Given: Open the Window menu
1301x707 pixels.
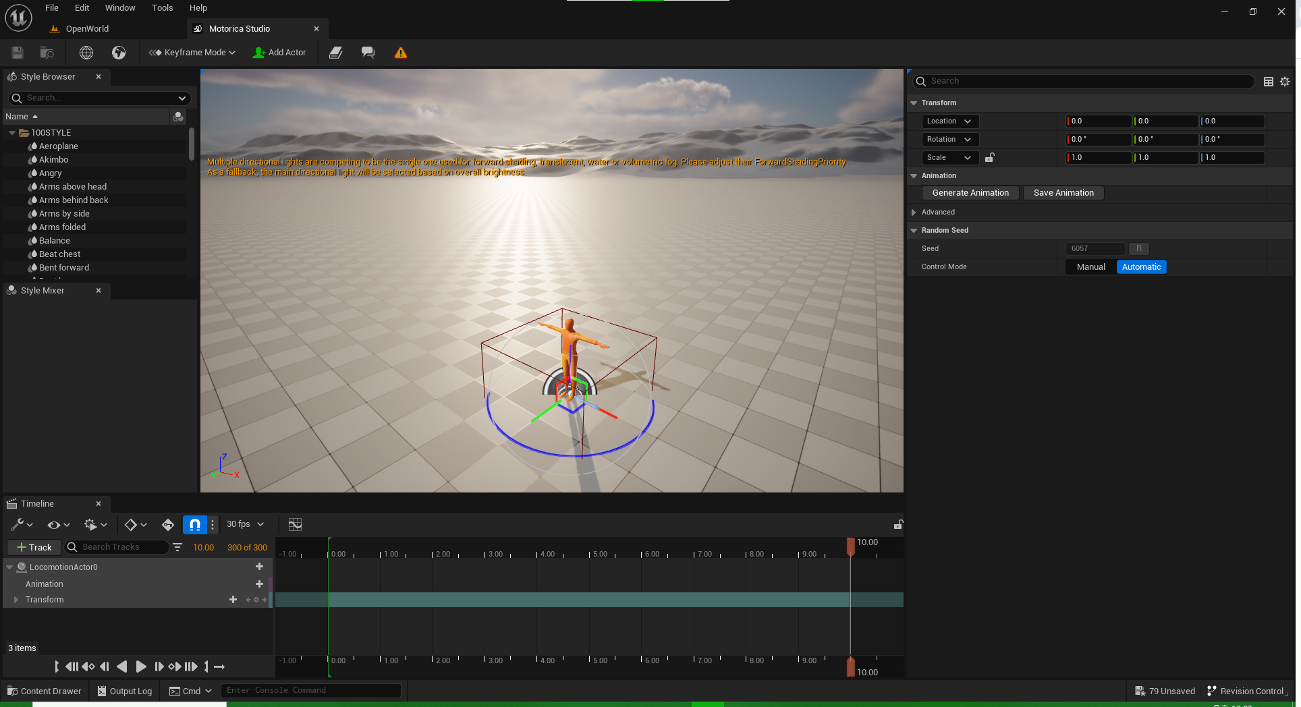Looking at the screenshot, I should (x=120, y=8).
